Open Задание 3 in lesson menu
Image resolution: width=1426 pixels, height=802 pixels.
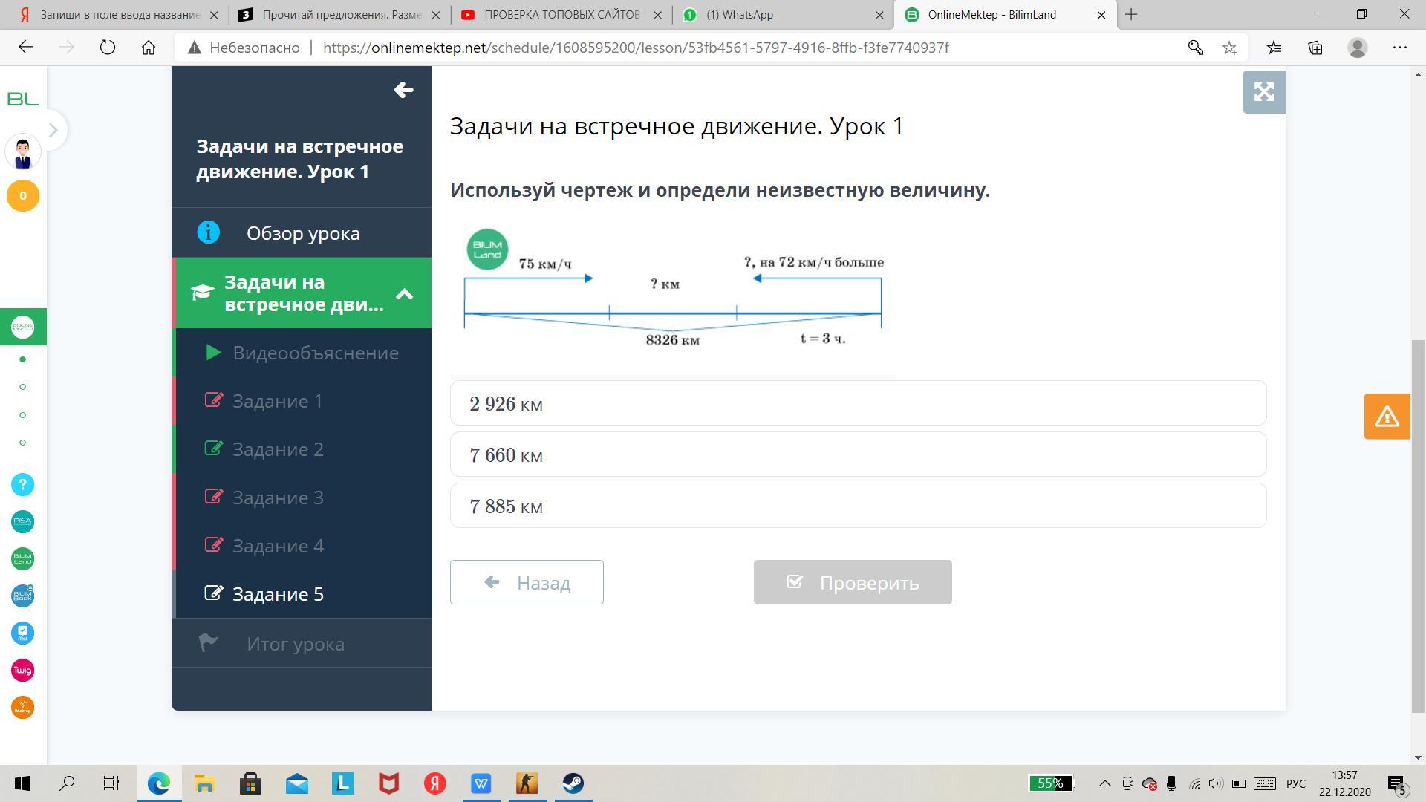[278, 498]
